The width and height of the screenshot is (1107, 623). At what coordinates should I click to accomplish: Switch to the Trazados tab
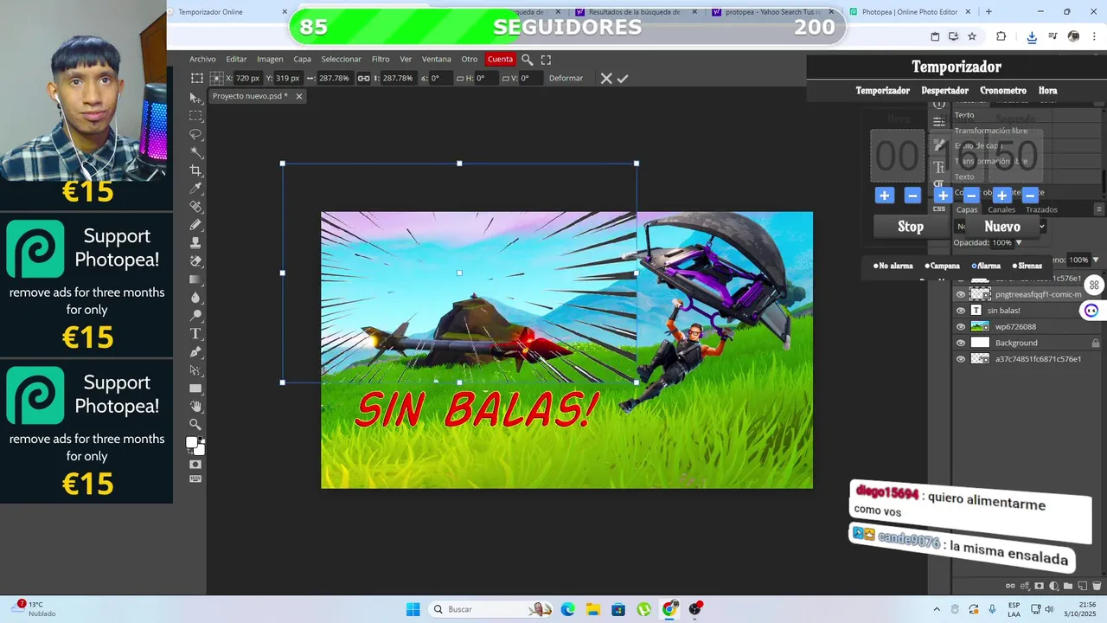coord(1041,209)
